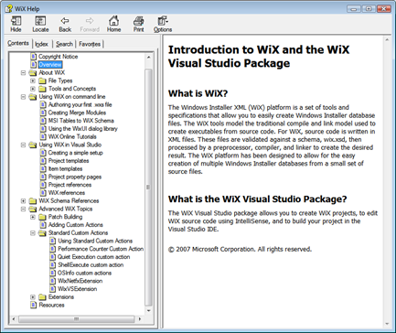Click the Print icon
396x333 pixels.
[x=138, y=21]
